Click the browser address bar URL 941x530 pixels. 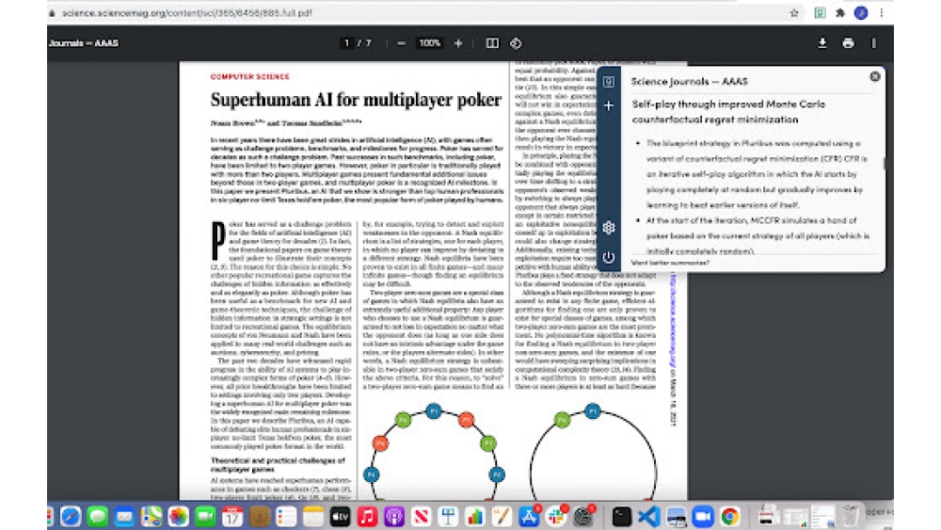click(187, 12)
